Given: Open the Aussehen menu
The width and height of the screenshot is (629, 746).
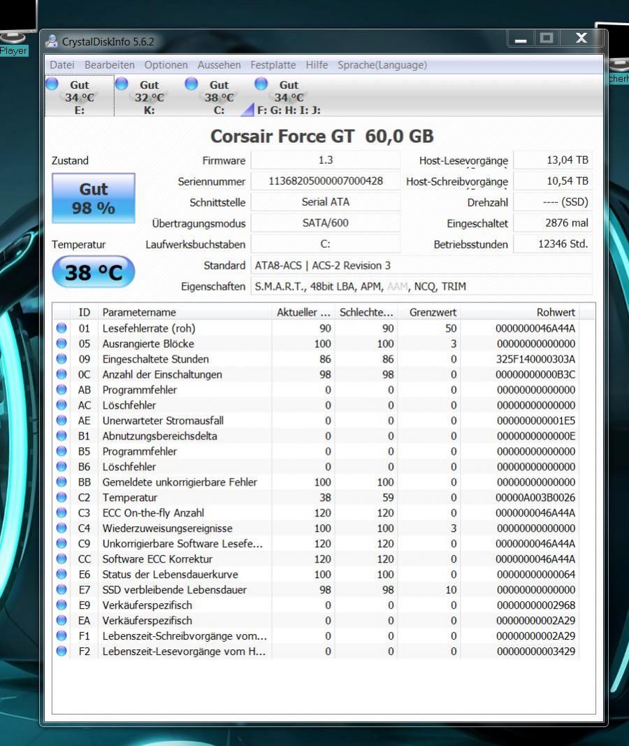Looking at the screenshot, I should click(219, 64).
